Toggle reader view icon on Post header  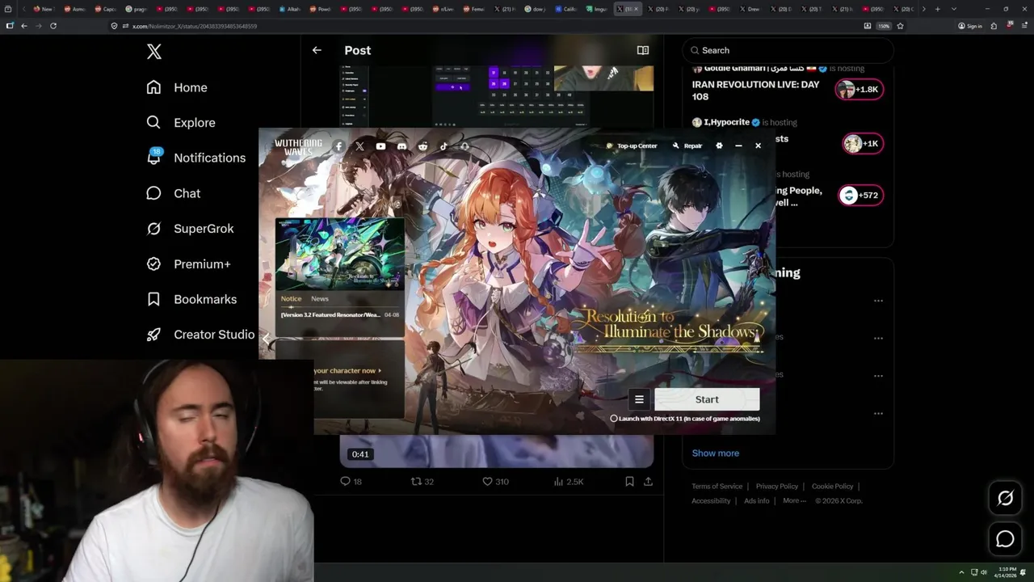tap(643, 50)
